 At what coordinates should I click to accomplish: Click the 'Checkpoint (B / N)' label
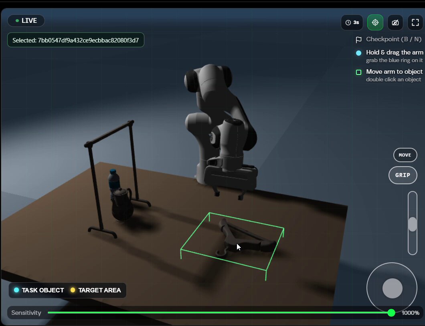[394, 39]
